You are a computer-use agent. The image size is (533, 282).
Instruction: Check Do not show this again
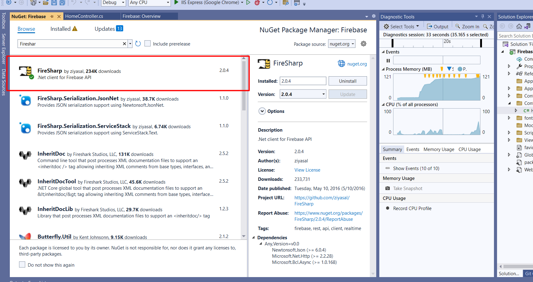click(22, 264)
